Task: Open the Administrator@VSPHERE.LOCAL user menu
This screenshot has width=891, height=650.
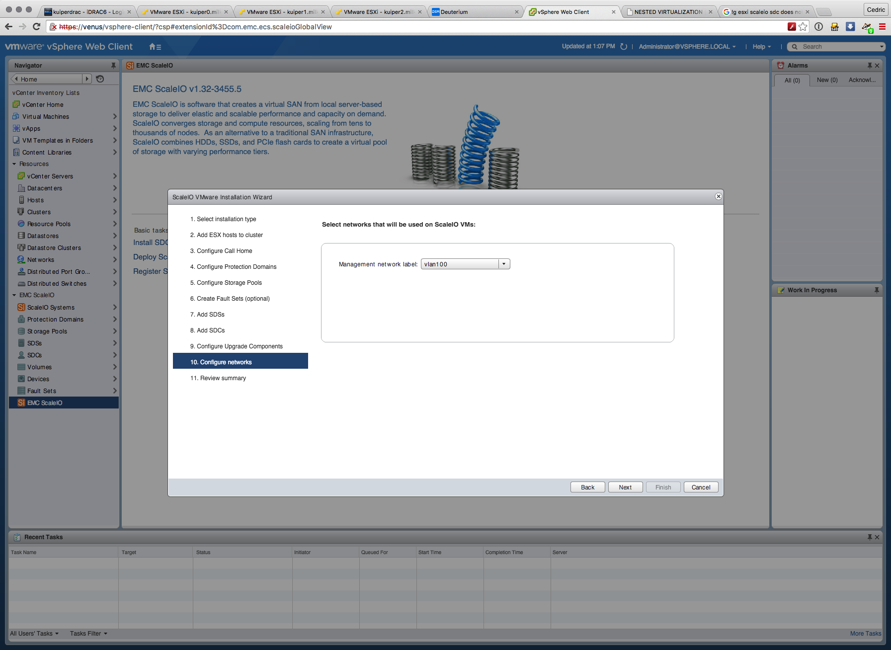Action: [x=687, y=47]
